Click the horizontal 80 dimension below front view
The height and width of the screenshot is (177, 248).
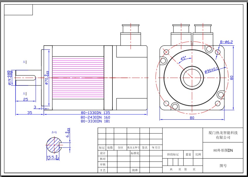(192, 118)
